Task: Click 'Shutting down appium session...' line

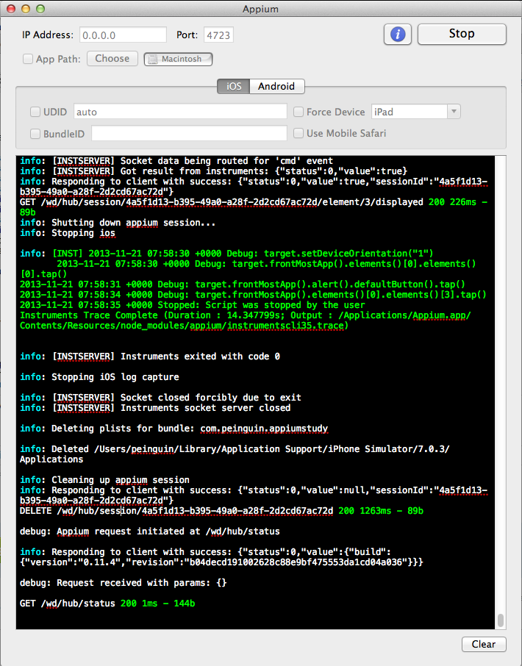Action: click(118, 223)
